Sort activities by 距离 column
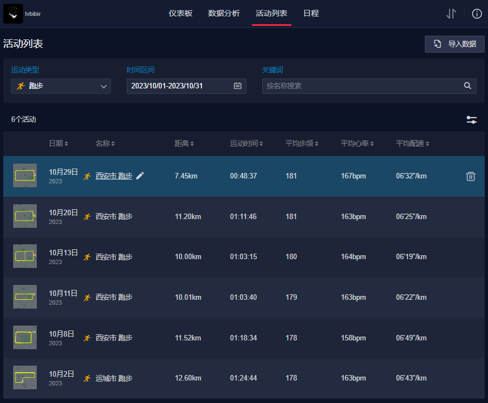Image resolution: width=488 pixels, height=403 pixels. [184, 144]
